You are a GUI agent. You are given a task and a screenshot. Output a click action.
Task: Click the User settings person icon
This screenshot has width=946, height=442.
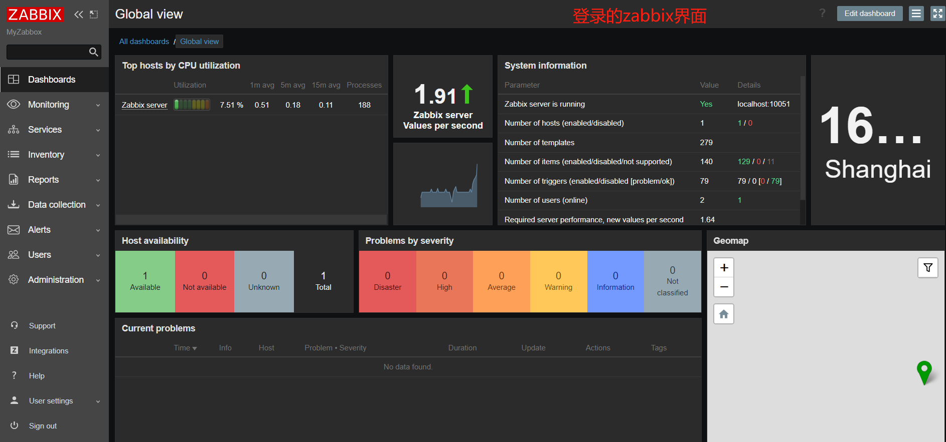15,400
